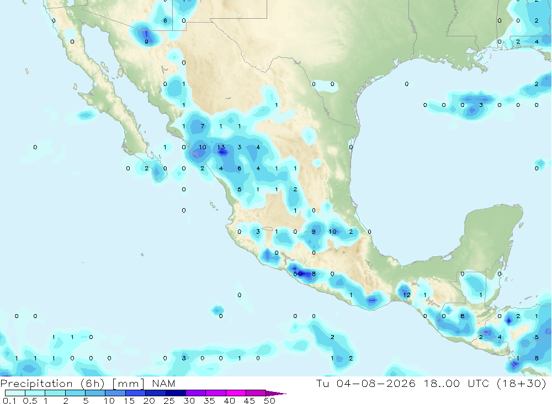
Task: Click the '7' precipitation value on the map
Action: [202, 126]
